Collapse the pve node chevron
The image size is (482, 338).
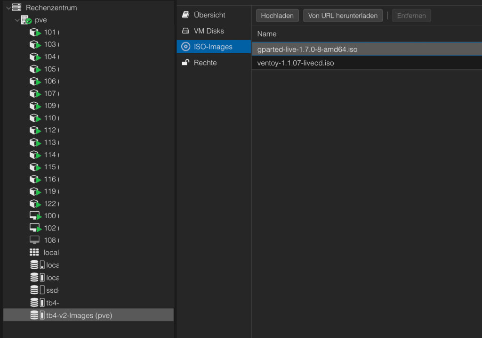tap(17, 20)
